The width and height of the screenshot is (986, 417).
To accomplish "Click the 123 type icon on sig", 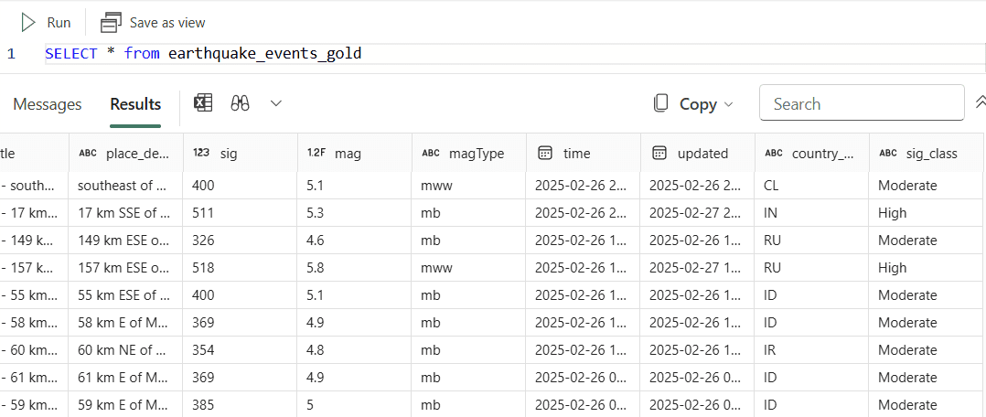I will click(201, 153).
